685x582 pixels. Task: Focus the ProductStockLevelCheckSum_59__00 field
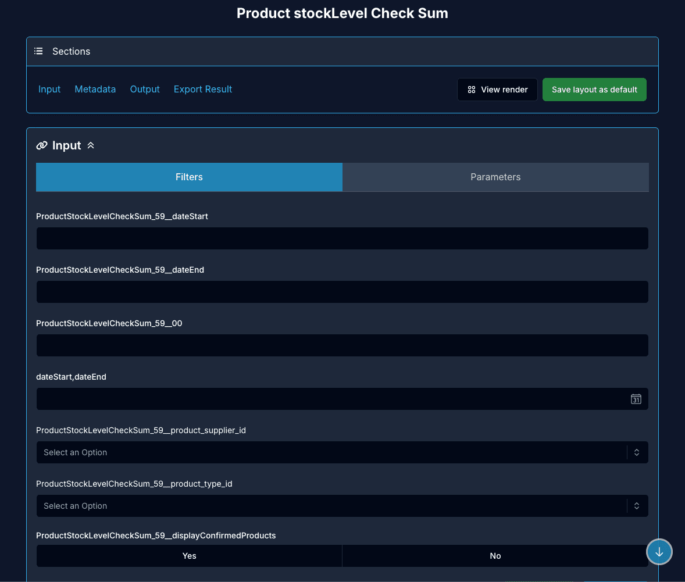[342, 345]
